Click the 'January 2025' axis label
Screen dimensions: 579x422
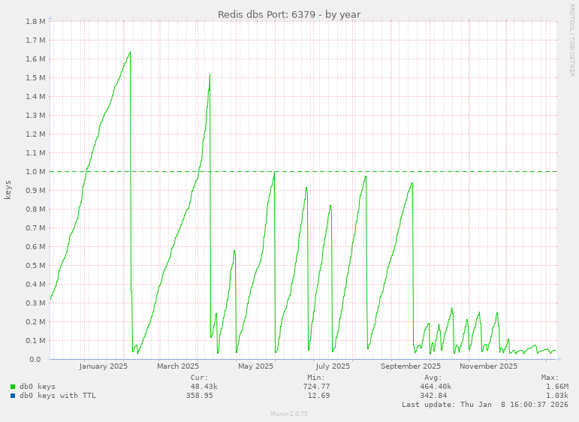pyautogui.click(x=104, y=366)
